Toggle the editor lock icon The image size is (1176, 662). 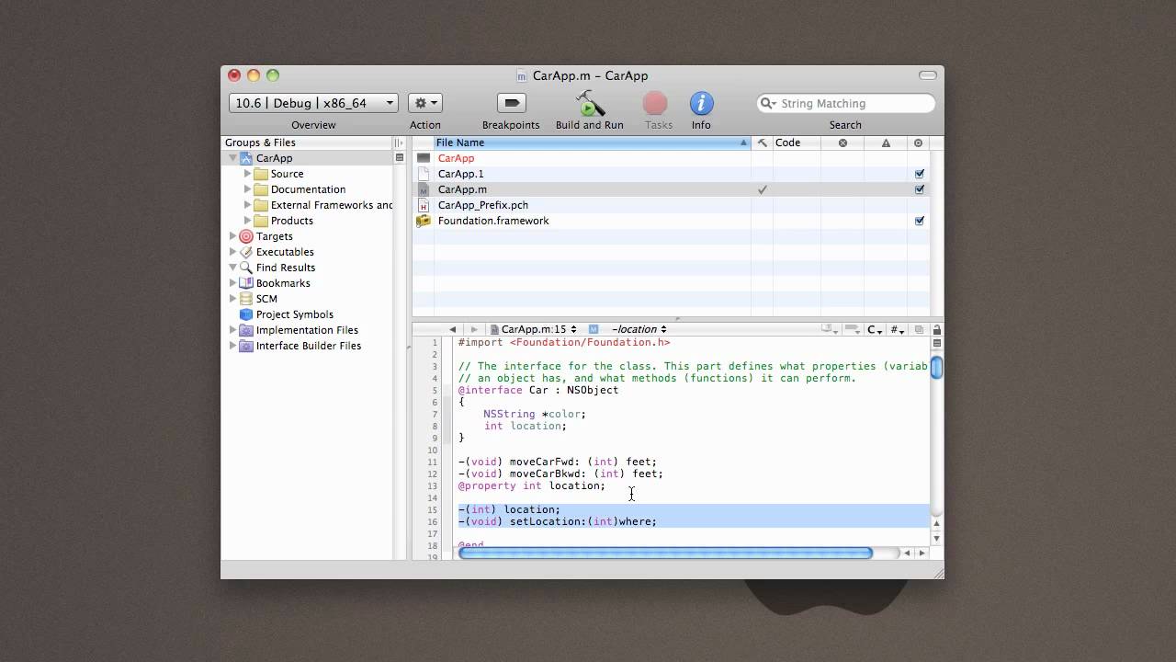937,329
